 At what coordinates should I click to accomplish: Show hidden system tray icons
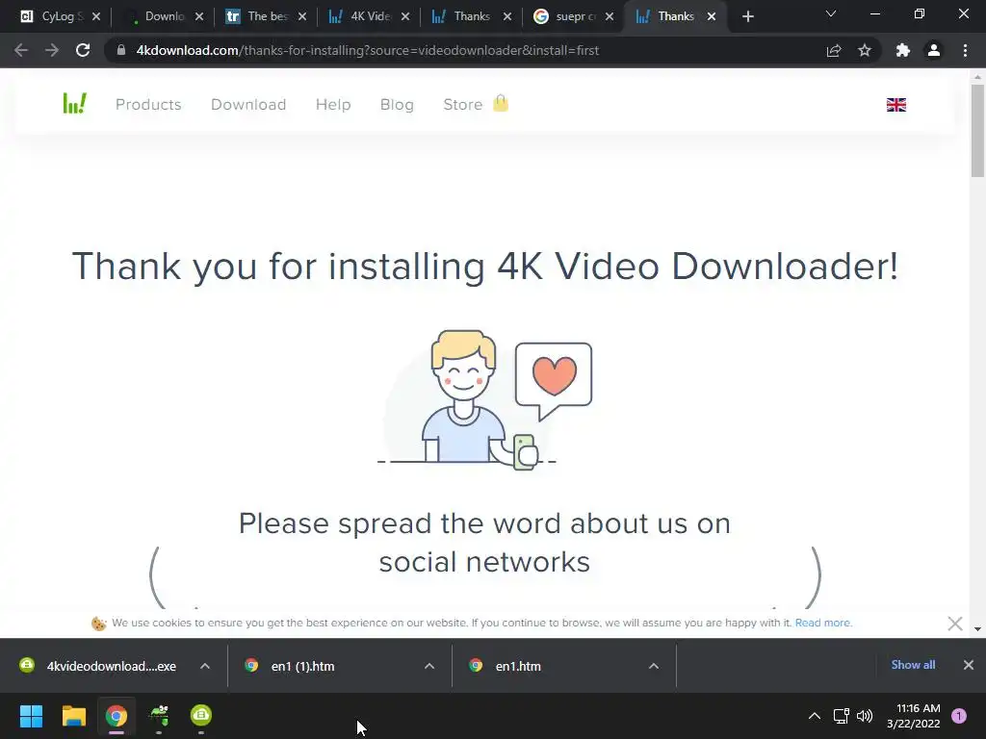pos(815,716)
